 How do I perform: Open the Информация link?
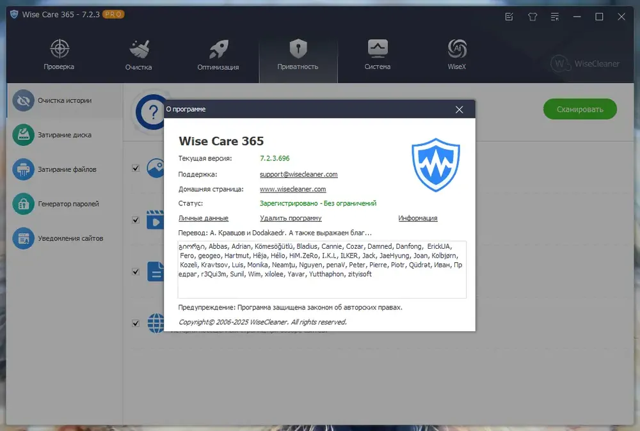pos(417,218)
